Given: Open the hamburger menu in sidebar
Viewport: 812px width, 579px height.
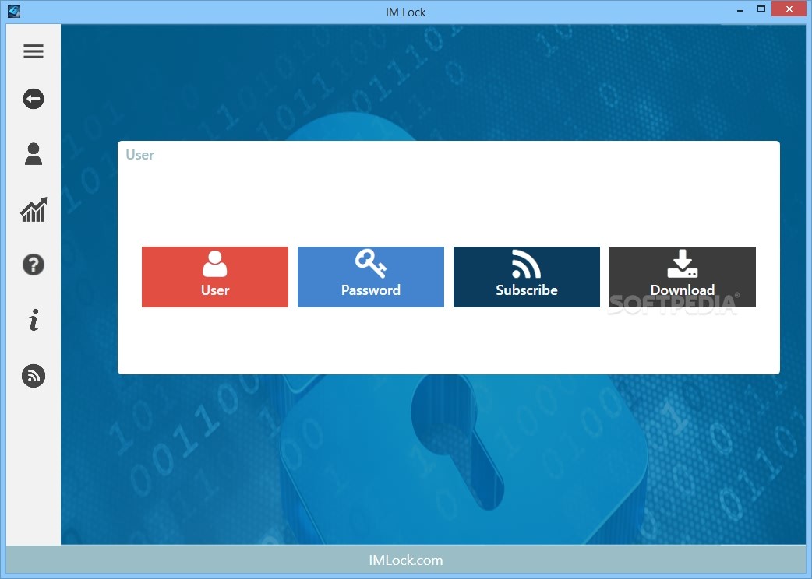Looking at the screenshot, I should pos(34,51).
